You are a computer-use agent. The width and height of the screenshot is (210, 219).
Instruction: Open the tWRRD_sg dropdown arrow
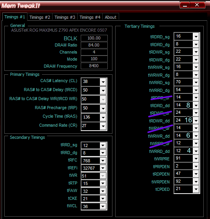(196, 83)
